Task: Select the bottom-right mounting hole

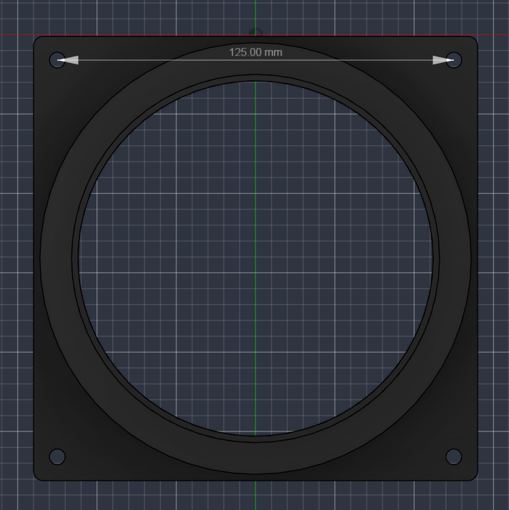Action: [x=453, y=456]
